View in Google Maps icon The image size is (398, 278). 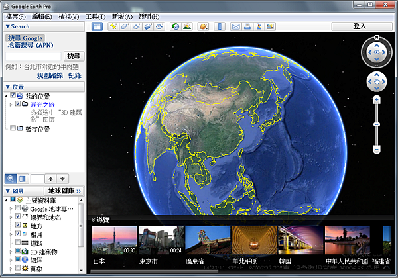tap(271, 26)
